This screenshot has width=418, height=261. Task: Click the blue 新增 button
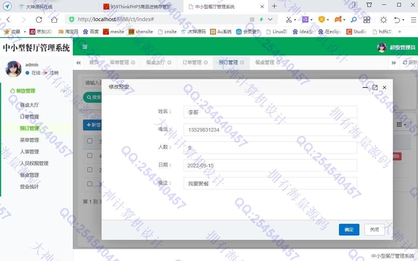pyautogui.click(x=92, y=125)
